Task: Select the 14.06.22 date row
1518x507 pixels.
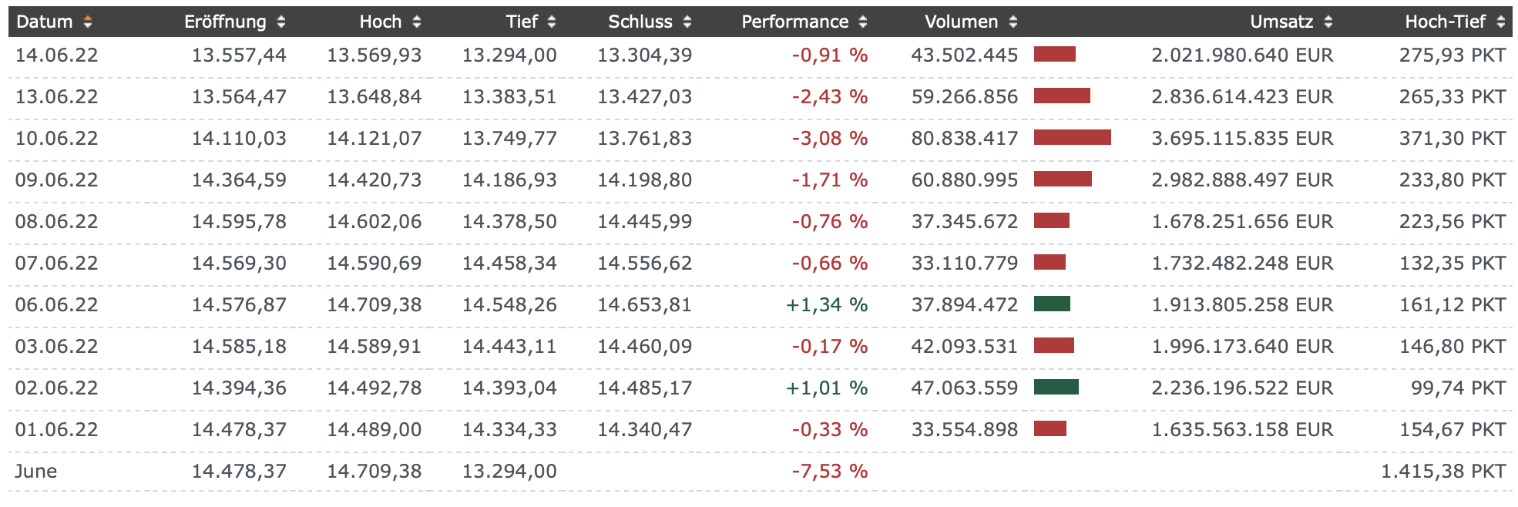Action: click(57, 55)
